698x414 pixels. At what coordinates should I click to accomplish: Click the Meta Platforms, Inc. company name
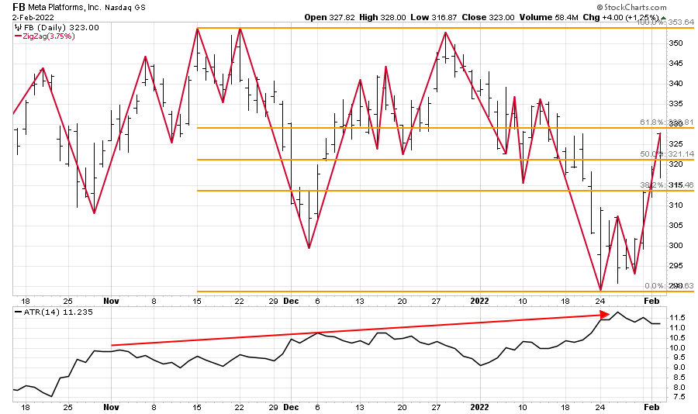(x=64, y=8)
